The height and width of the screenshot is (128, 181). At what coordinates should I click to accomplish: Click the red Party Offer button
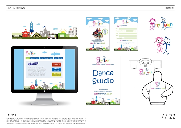click(x=56, y=64)
